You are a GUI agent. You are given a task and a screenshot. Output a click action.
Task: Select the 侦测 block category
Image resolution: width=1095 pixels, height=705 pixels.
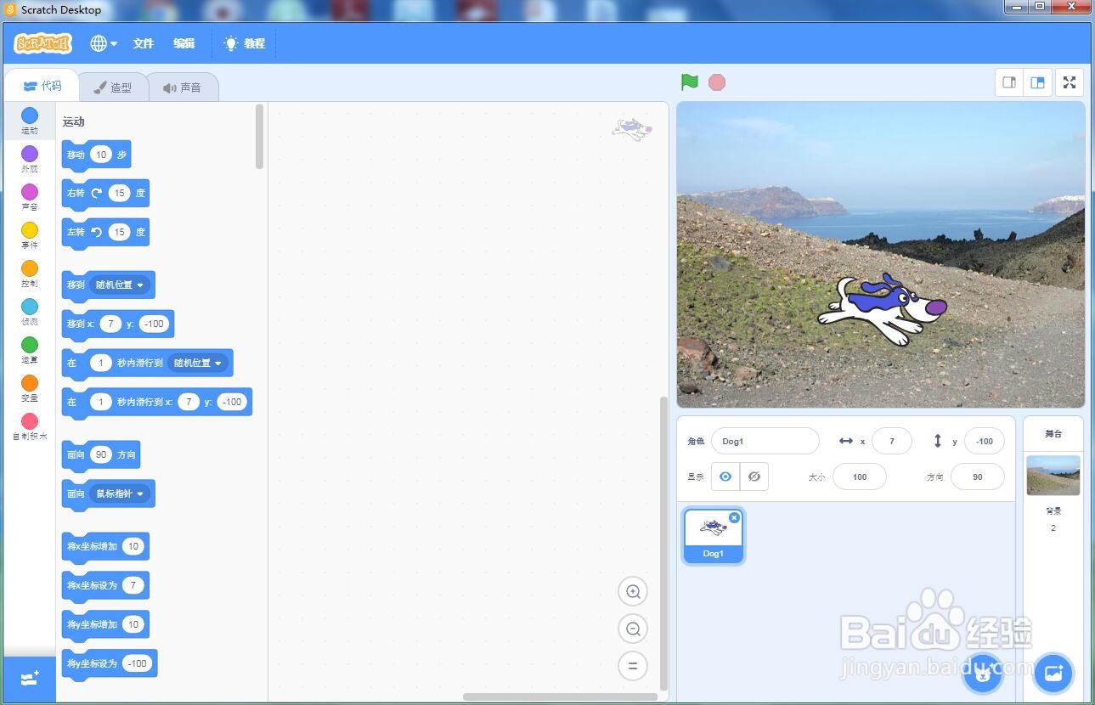[x=30, y=312]
